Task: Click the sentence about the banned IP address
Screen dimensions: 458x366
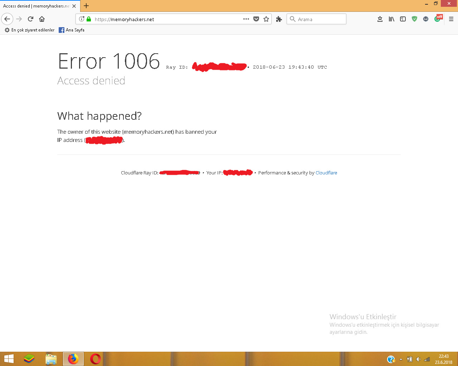Action: (x=137, y=136)
